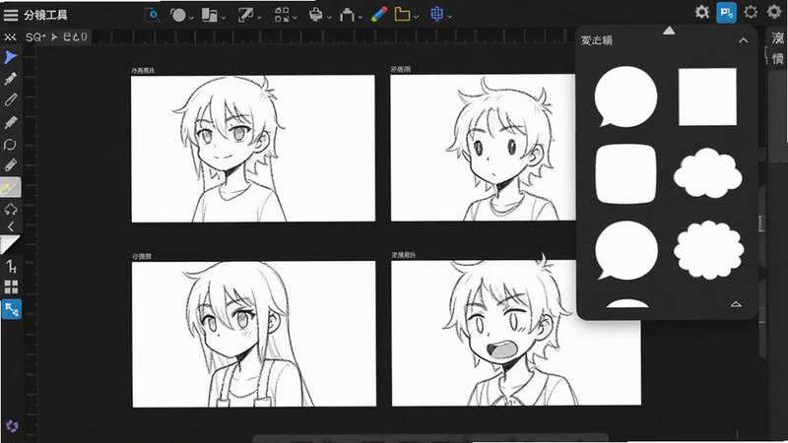Open dropdown arrow next to printer icon

(x=329, y=18)
